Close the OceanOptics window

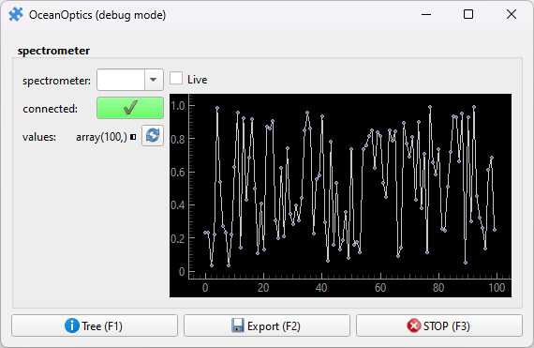point(512,14)
